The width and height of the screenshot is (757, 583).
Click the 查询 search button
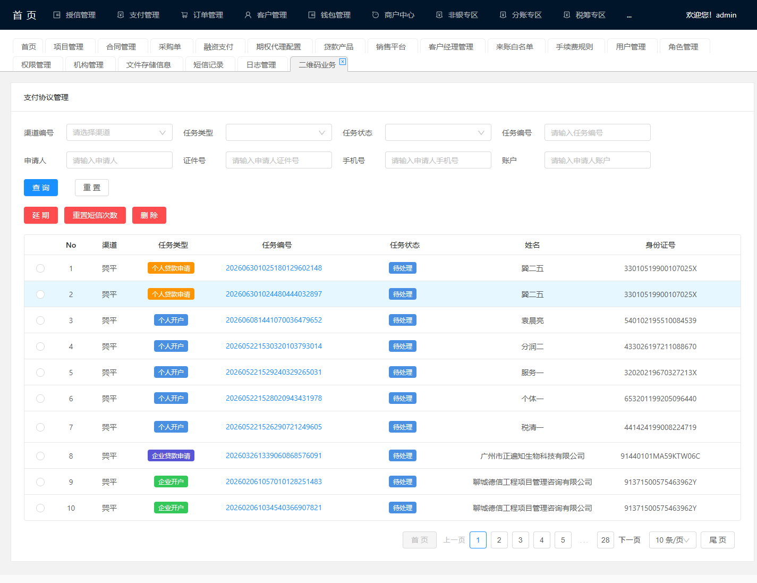point(41,188)
